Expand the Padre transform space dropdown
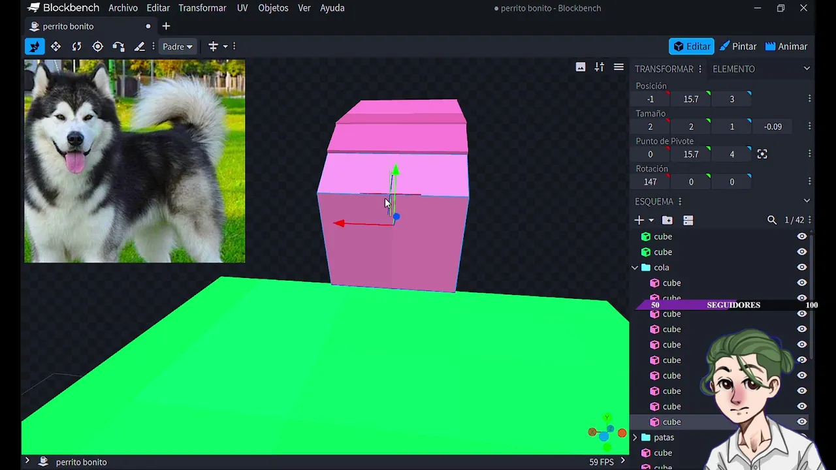The image size is (836, 470). [x=178, y=46]
